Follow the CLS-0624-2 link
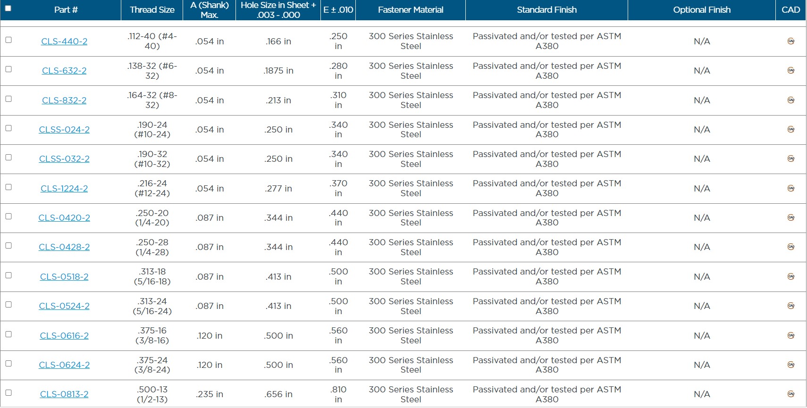The image size is (807, 408). pos(64,365)
